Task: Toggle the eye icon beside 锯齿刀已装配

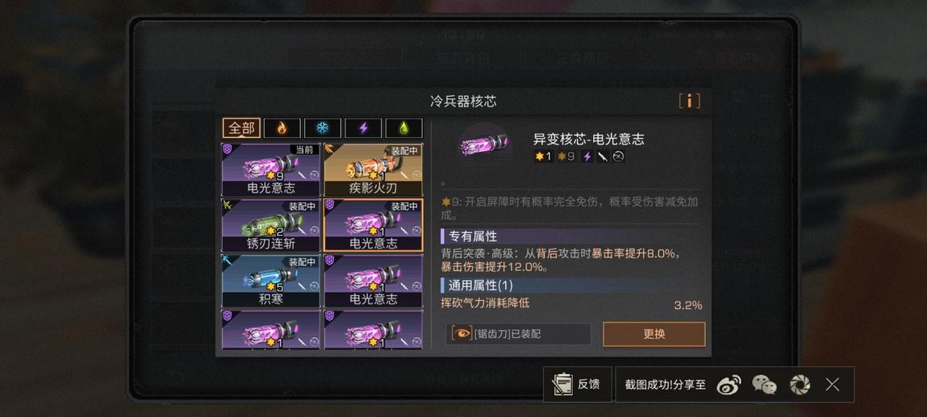Action: click(461, 334)
